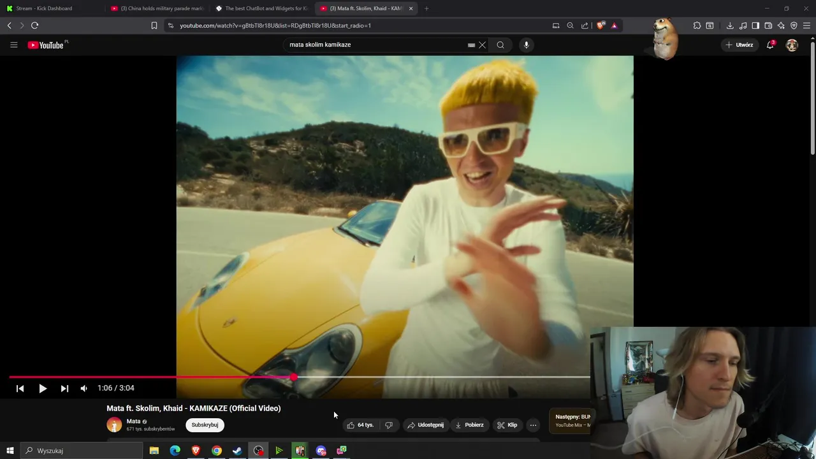Image resolution: width=816 pixels, height=459 pixels.
Task: View site information icon beside URL
Action: [170, 25]
